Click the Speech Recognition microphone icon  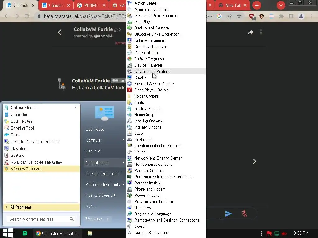pos(129,232)
